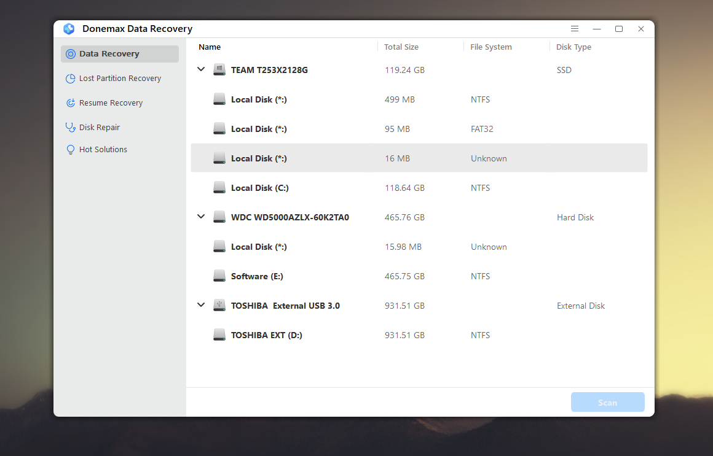Click the 119.24 GB size value
Image resolution: width=713 pixels, height=456 pixels.
tap(404, 70)
